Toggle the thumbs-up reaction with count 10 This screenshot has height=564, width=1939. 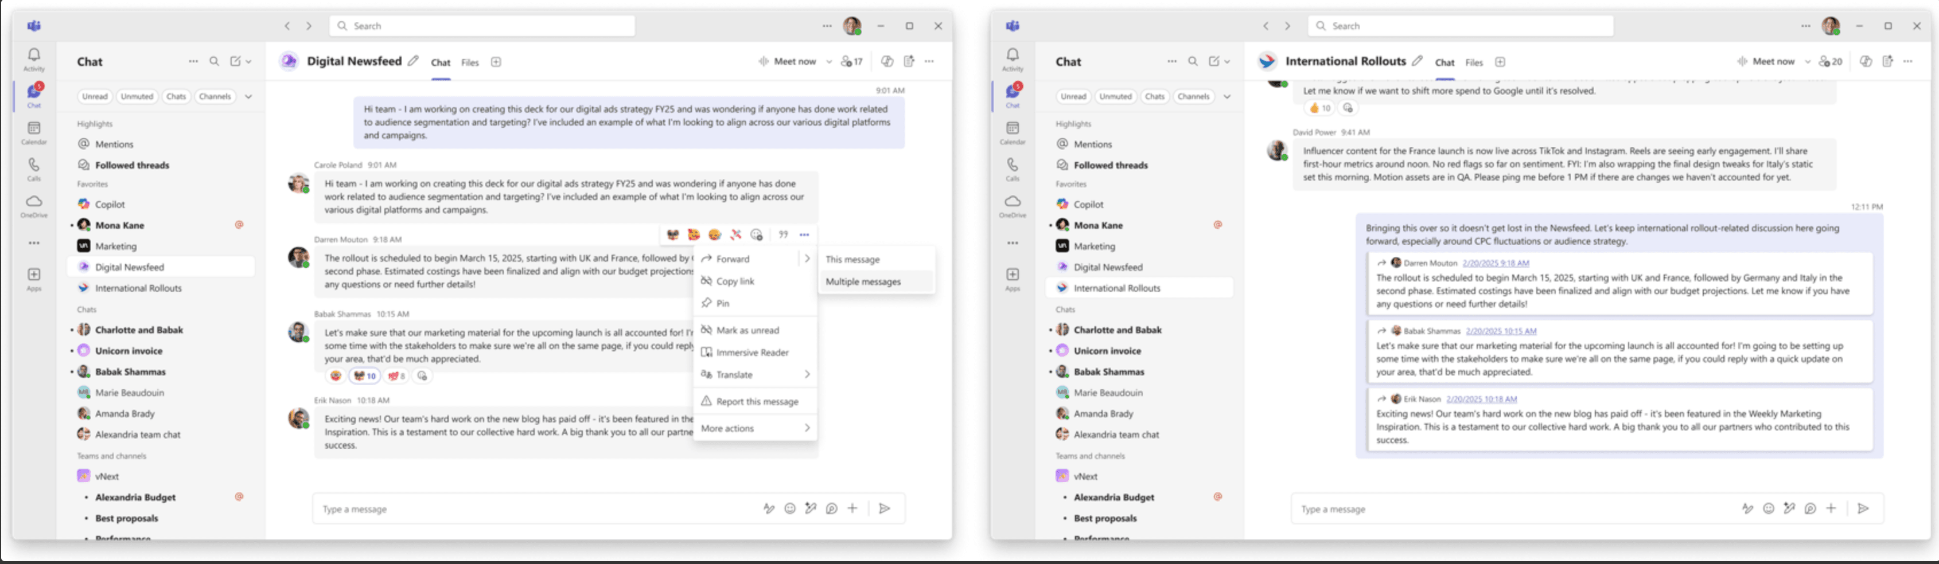pos(1320,108)
